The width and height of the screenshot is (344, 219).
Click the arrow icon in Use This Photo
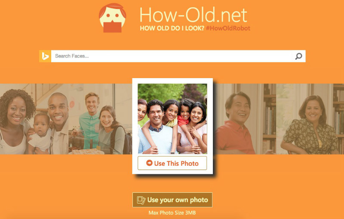click(149, 163)
